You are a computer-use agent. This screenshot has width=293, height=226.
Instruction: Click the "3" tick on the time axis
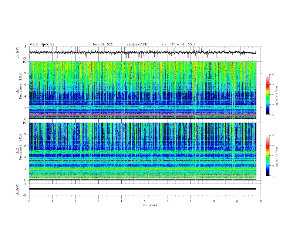(x=98, y=201)
